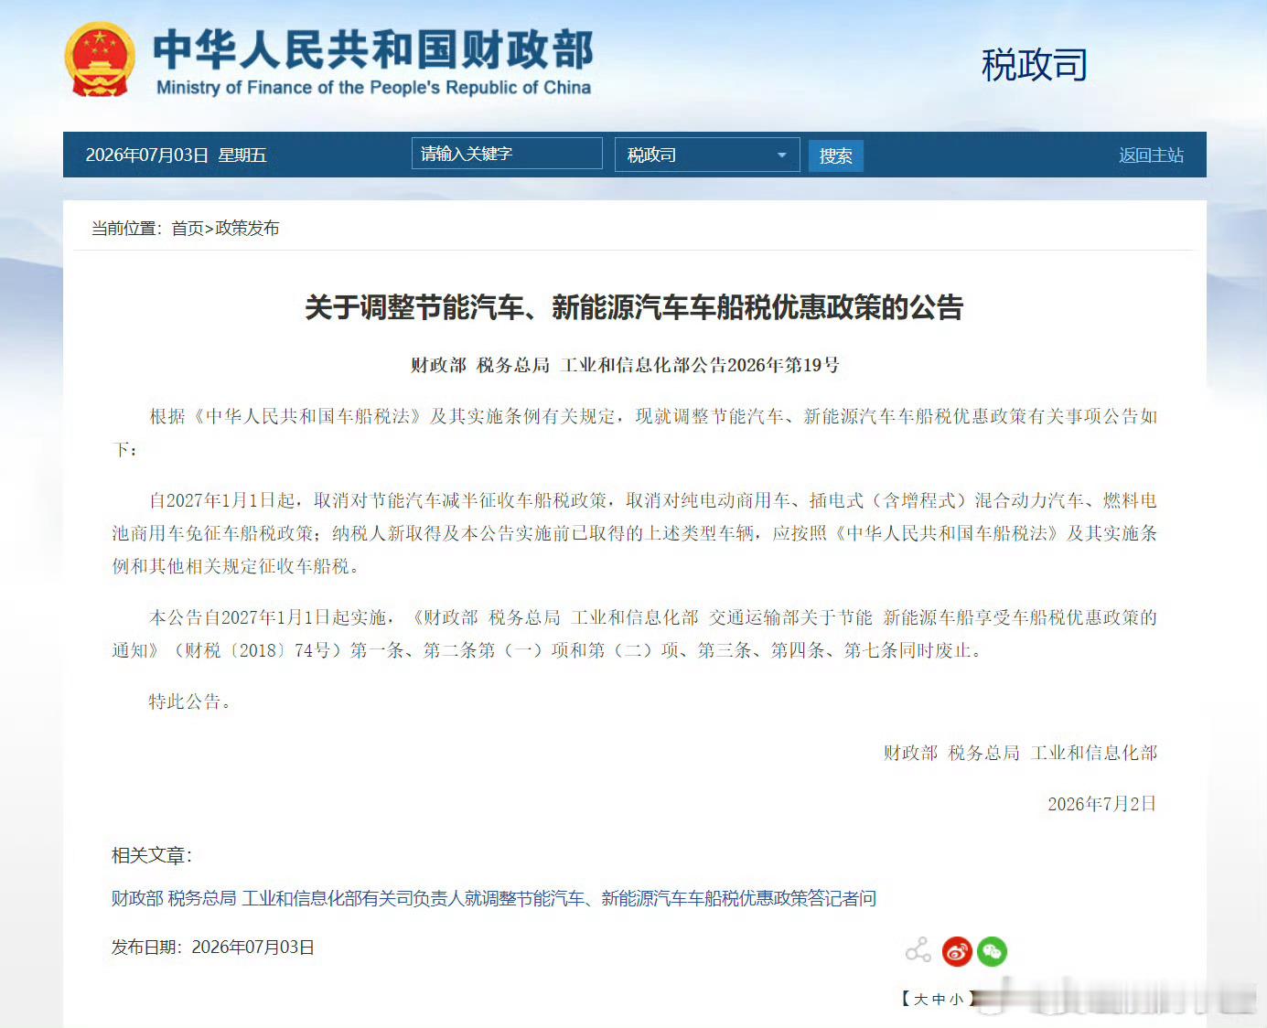Click the 特此公告。 line

[190, 701]
